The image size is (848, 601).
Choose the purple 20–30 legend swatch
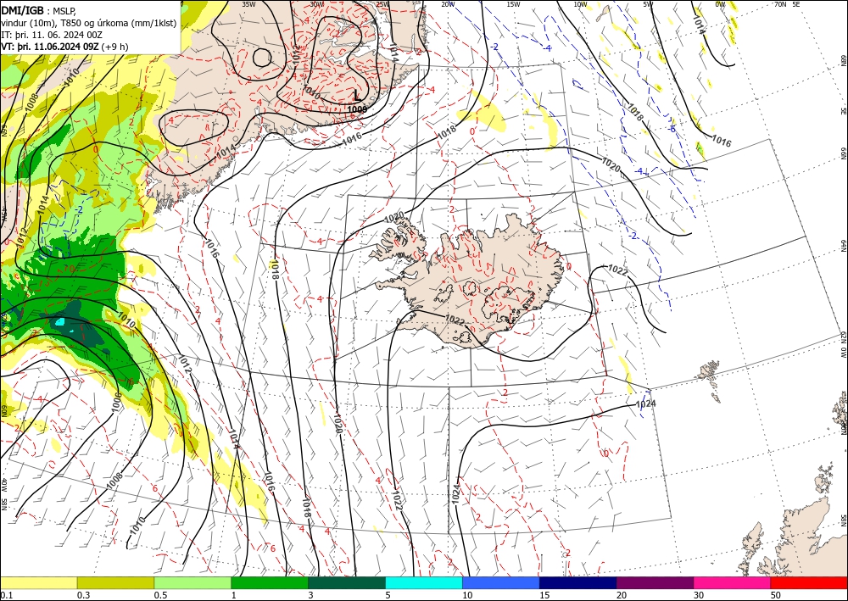point(655,582)
